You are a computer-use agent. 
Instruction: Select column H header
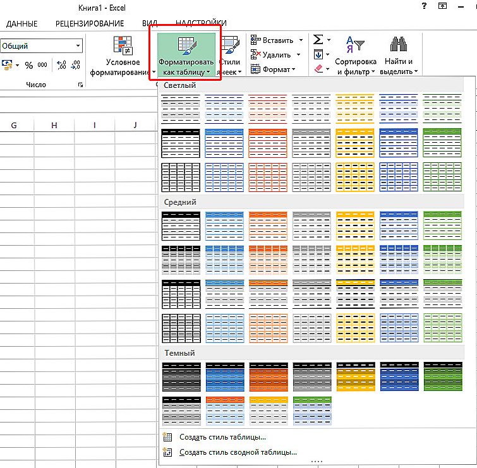[x=54, y=125]
